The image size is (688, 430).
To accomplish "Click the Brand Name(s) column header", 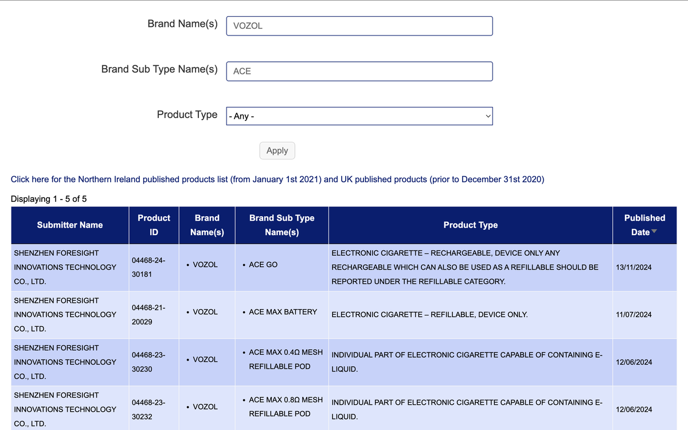I will coord(207,225).
